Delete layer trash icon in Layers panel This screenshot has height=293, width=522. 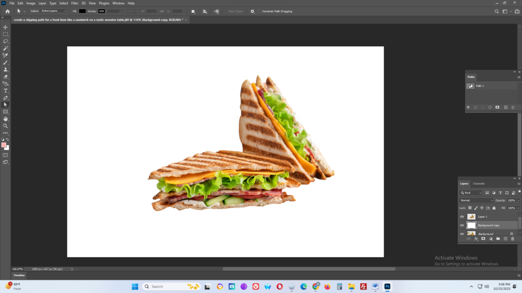(x=513, y=239)
